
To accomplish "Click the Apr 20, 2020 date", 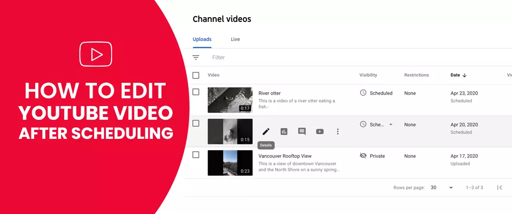I will tap(464, 125).
